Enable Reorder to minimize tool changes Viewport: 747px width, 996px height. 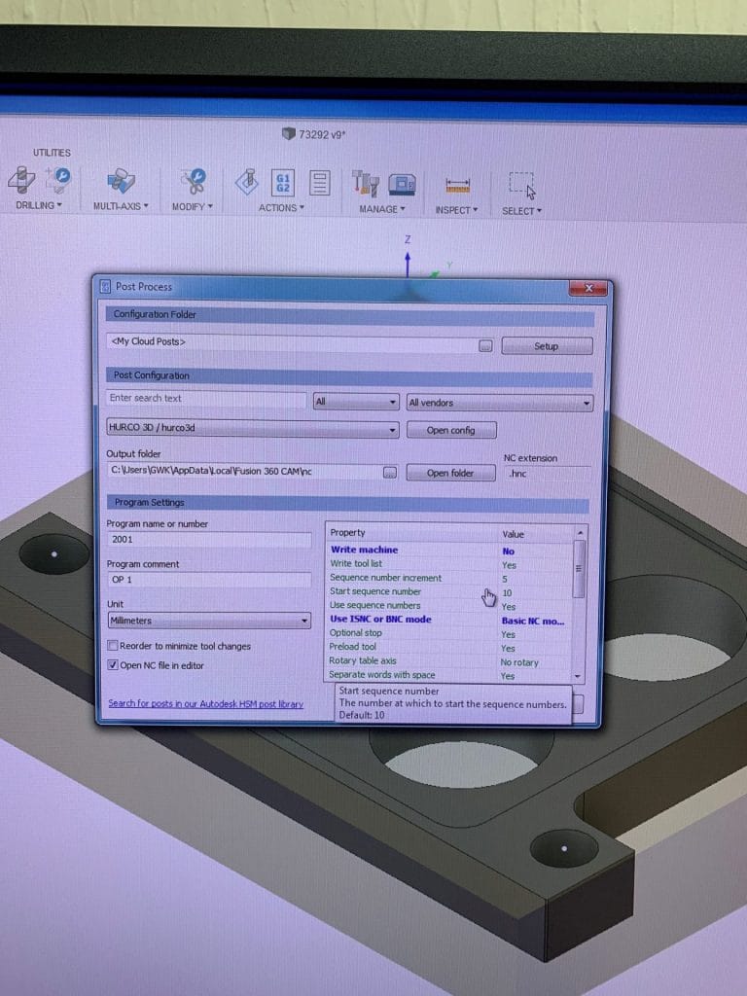(x=113, y=646)
